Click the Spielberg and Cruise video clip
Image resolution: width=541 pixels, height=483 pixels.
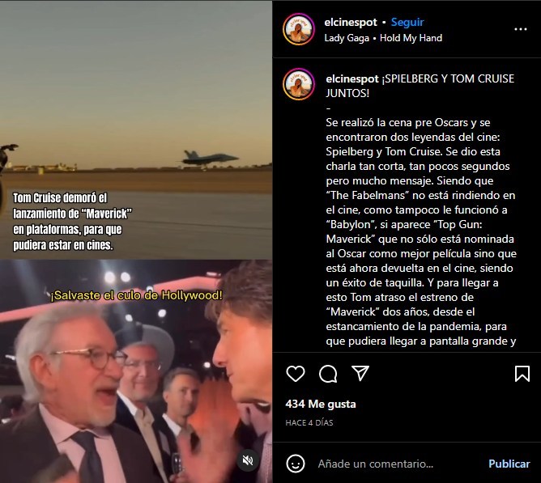[x=136, y=371]
